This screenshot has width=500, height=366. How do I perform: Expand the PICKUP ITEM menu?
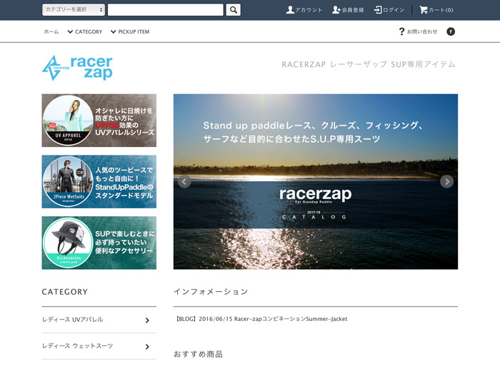130,31
